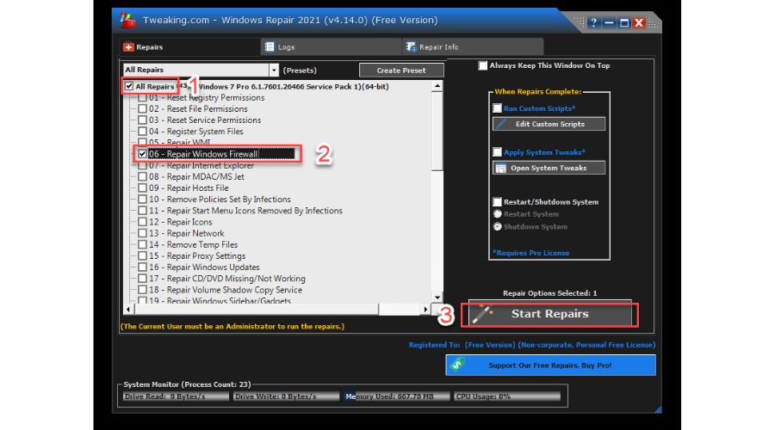Viewport: 775px width, 430px height.
Task: Click the Repairs tab red cross icon
Action: click(128, 47)
